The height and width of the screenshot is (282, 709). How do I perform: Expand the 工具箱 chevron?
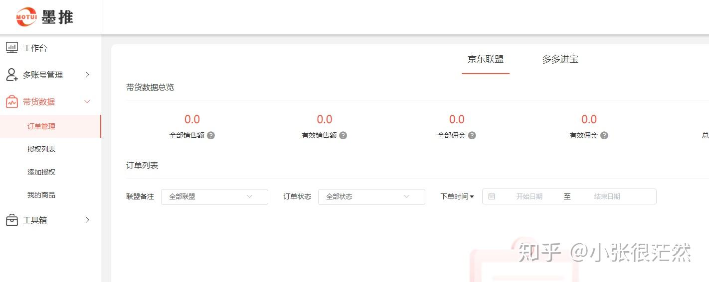[87, 220]
